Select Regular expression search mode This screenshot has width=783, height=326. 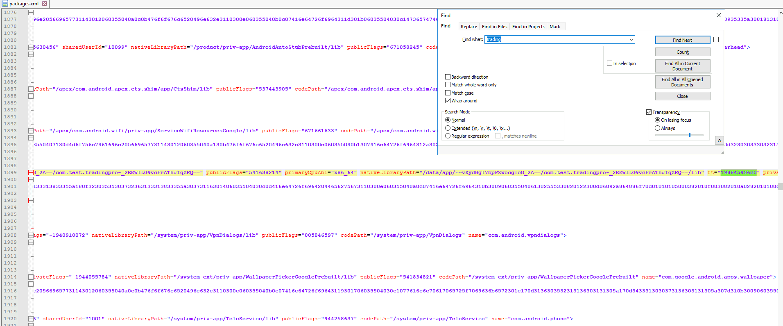click(448, 136)
